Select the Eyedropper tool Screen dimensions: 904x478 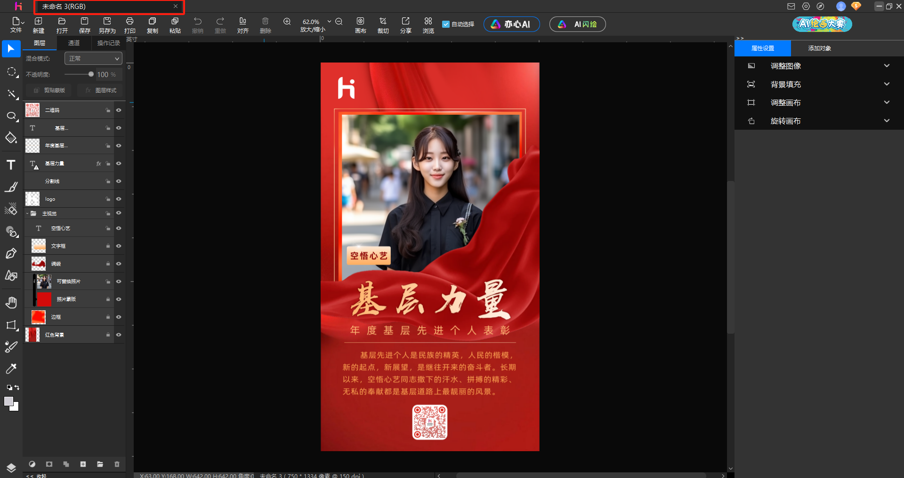(x=11, y=368)
